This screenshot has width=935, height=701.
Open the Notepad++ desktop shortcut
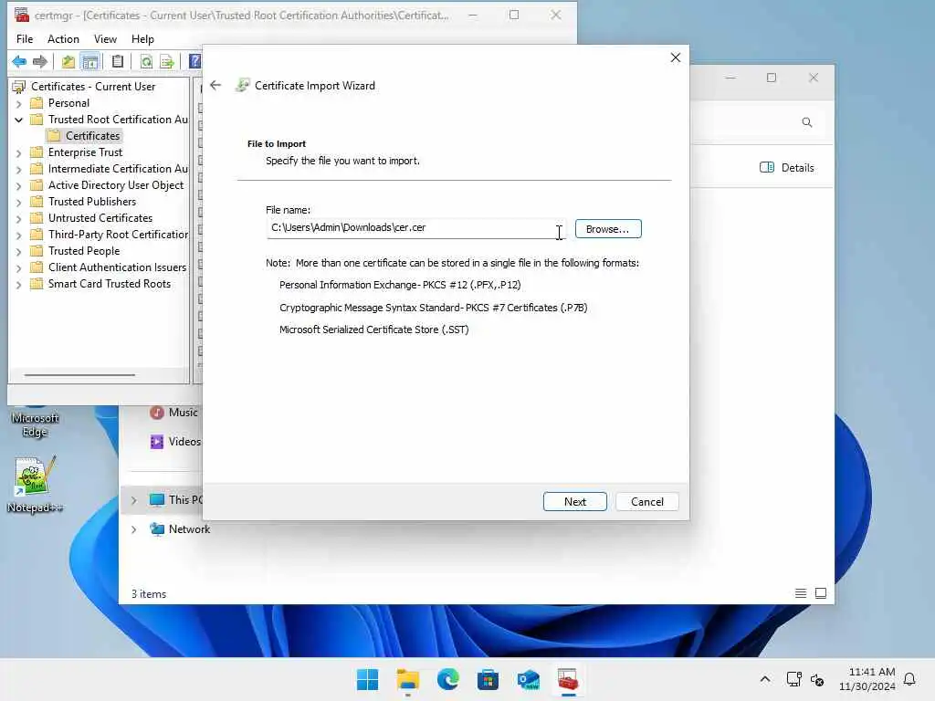(x=35, y=484)
